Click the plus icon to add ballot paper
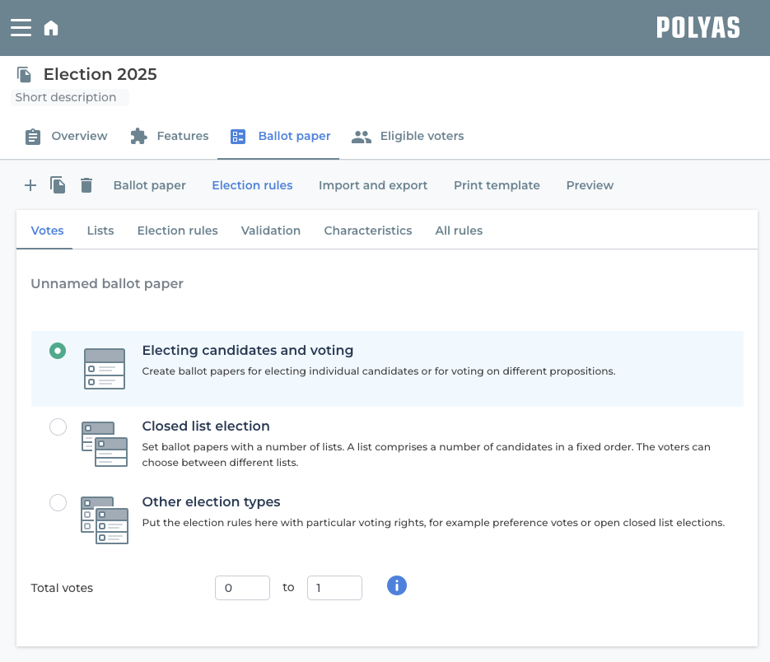The width and height of the screenshot is (770, 662). pos(30,185)
